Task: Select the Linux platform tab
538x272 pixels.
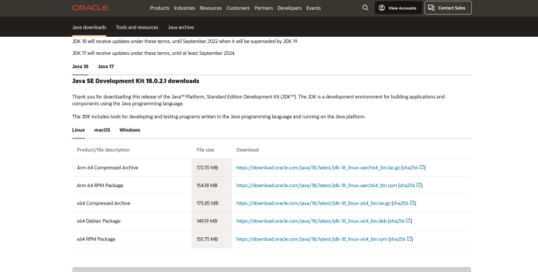Action: (78, 130)
